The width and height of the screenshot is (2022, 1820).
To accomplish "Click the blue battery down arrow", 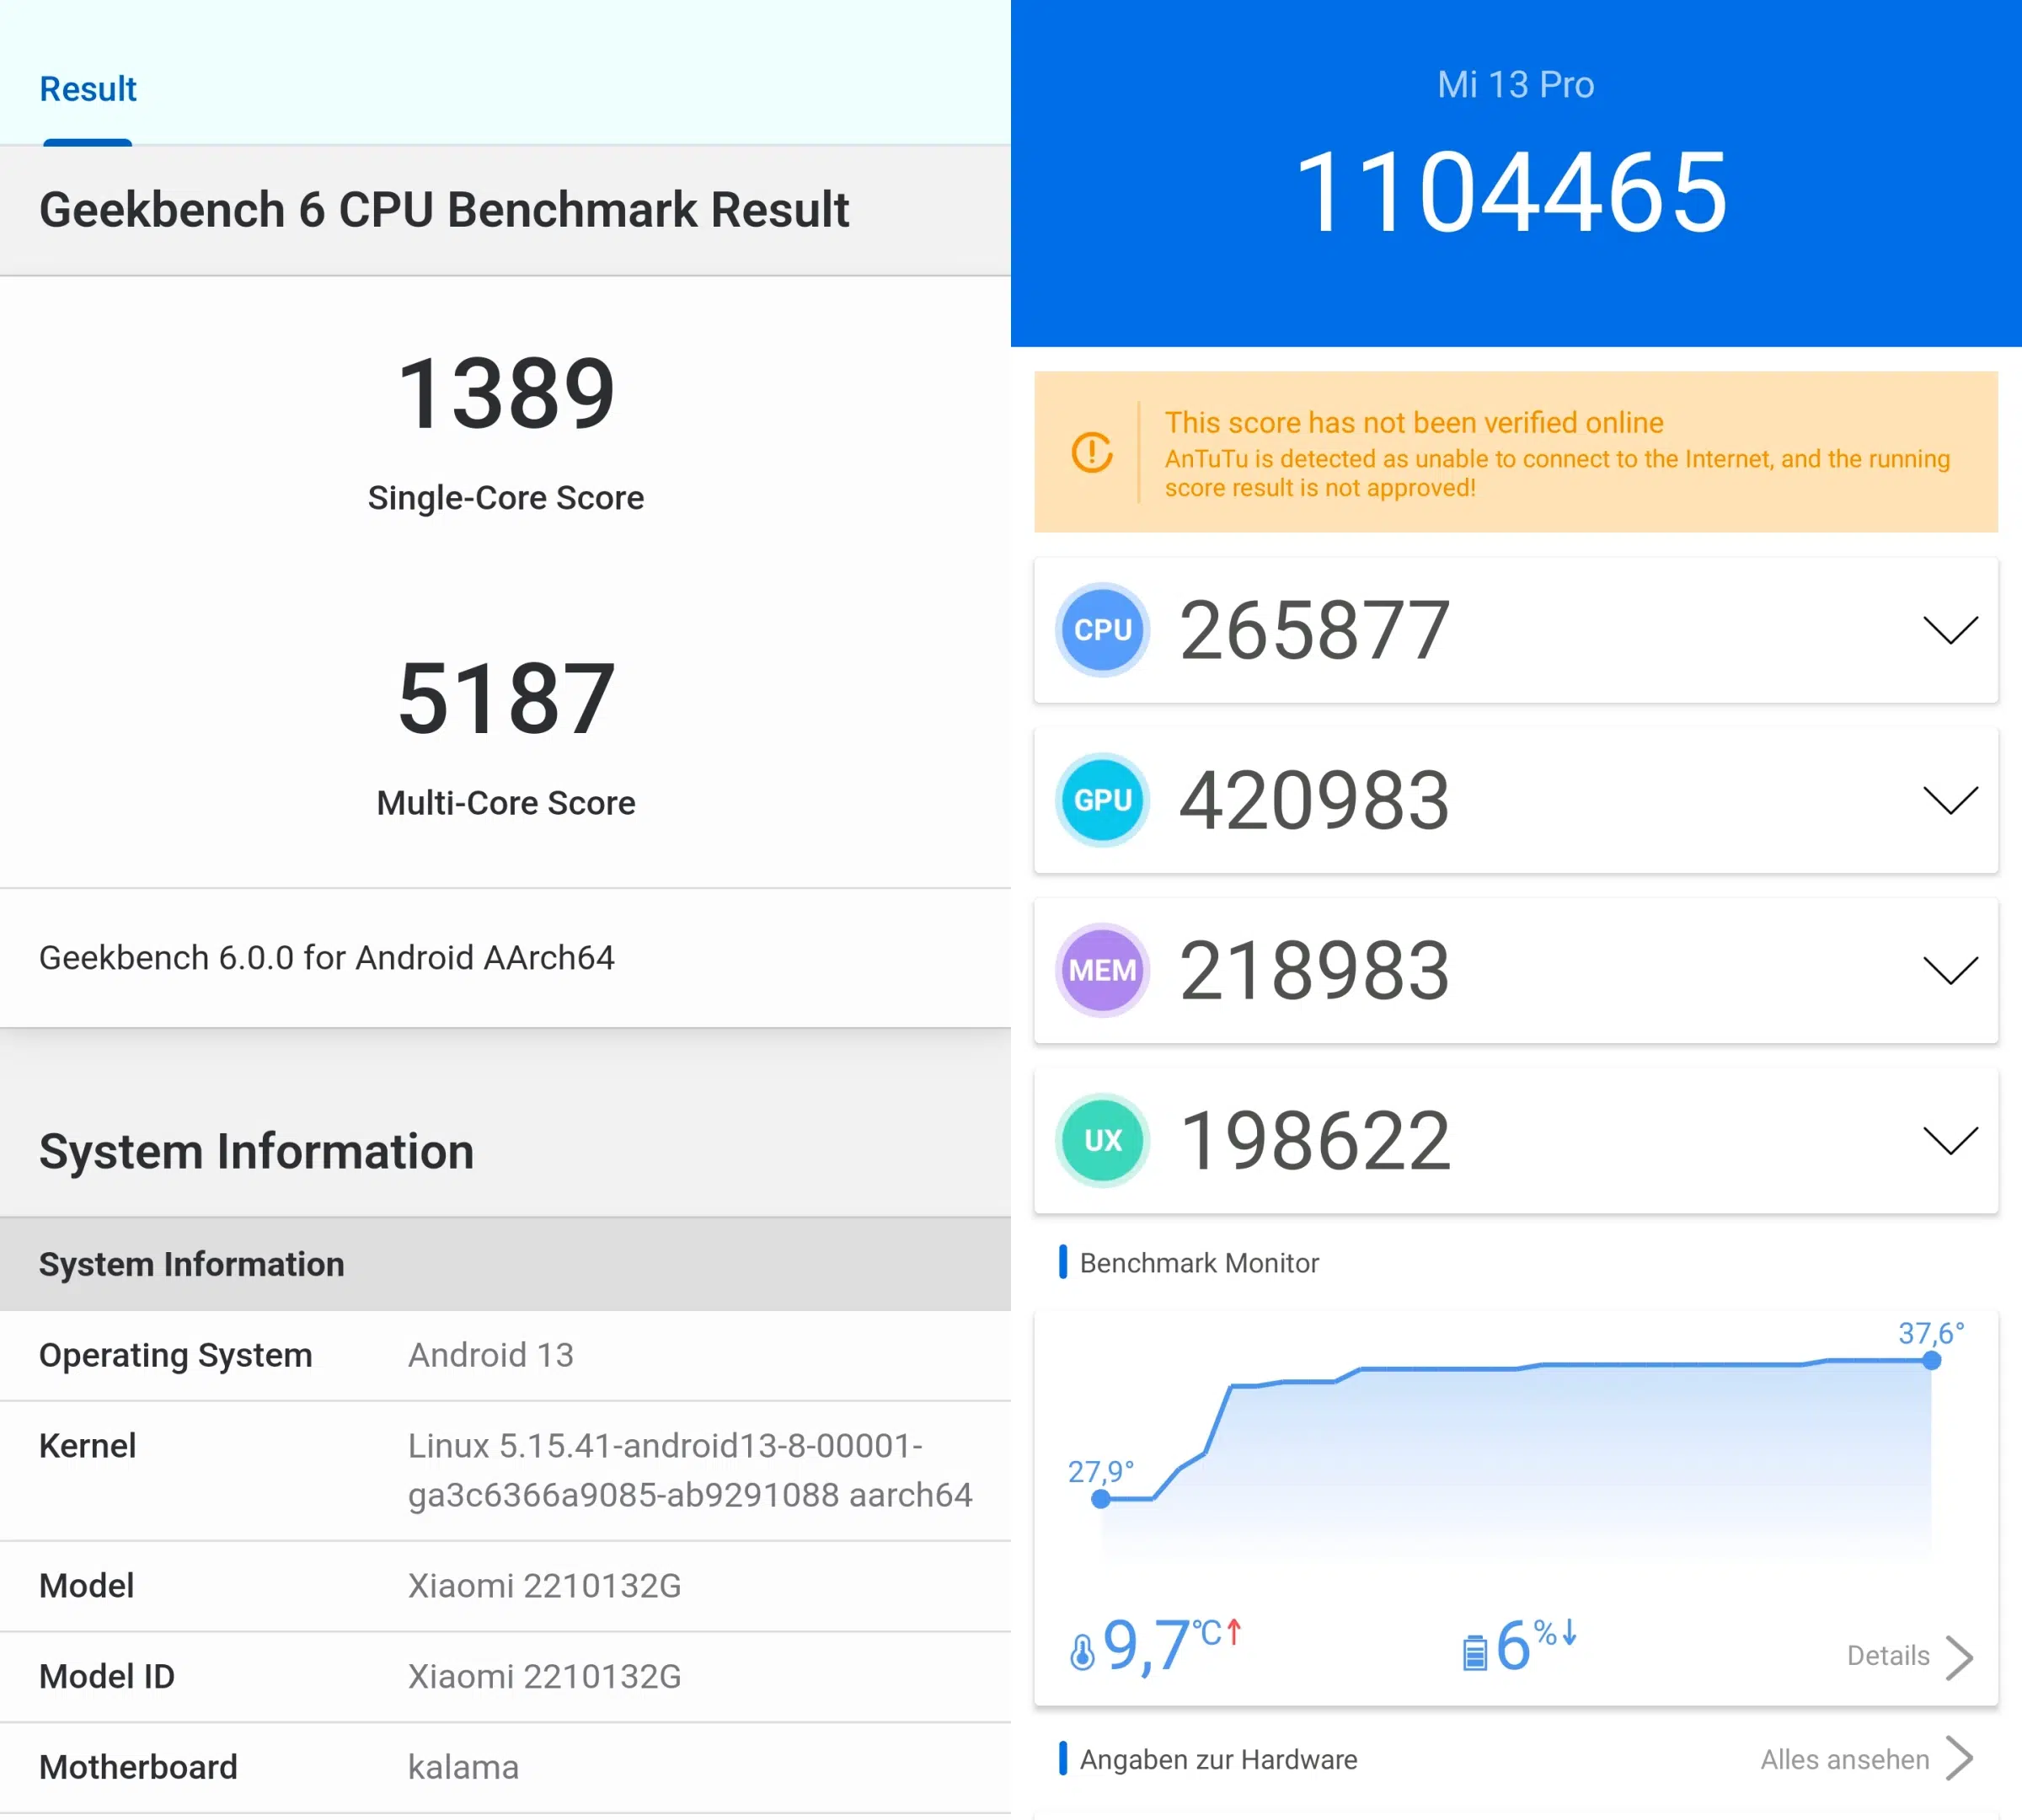I will [x=1569, y=1631].
